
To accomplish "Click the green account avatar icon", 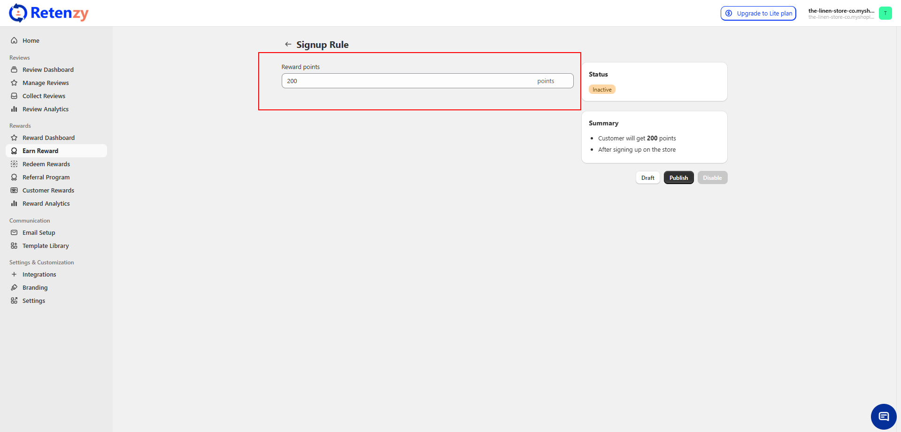I will (x=885, y=13).
